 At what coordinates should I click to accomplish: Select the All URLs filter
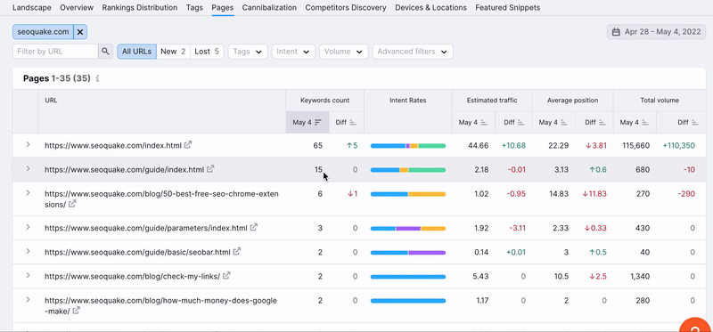coord(136,52)
